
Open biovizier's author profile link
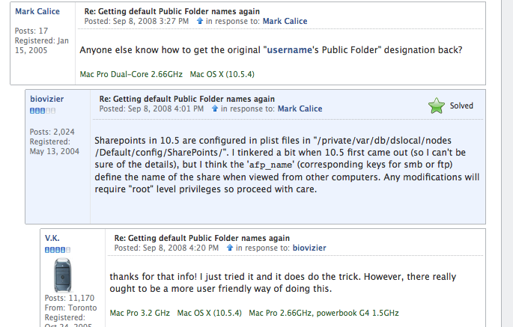pyautogui.click(x=46, y=99)
